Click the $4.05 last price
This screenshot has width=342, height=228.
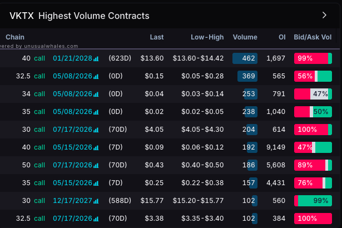coord(154,130)
